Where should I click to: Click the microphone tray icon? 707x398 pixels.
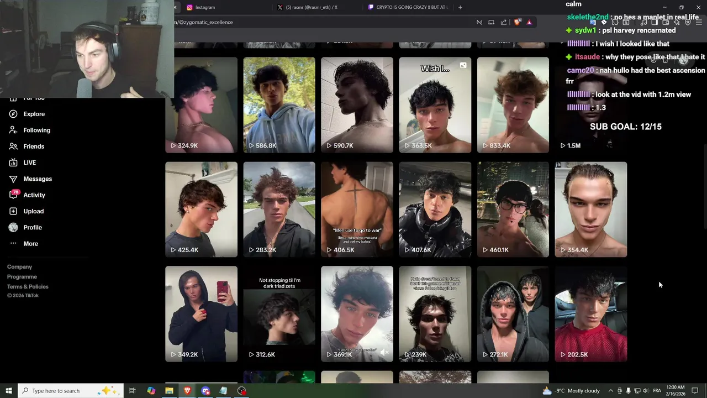(628, 391)
